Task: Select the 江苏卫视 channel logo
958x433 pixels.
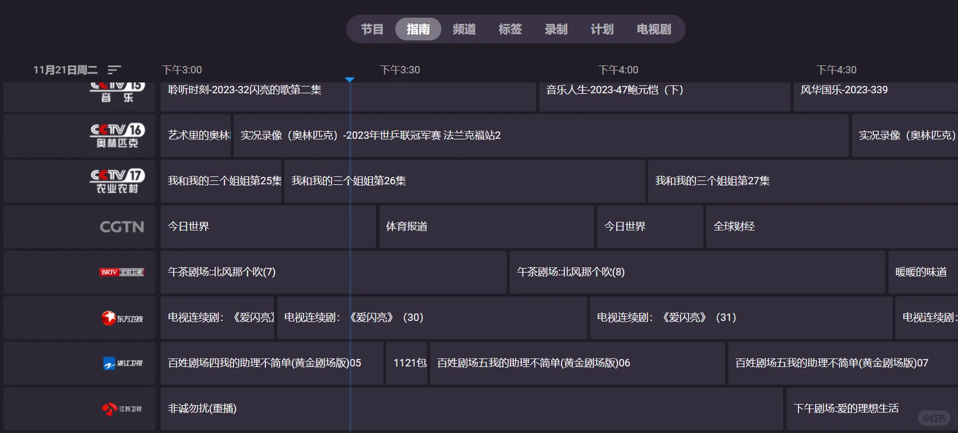Action: click(122, 409)
